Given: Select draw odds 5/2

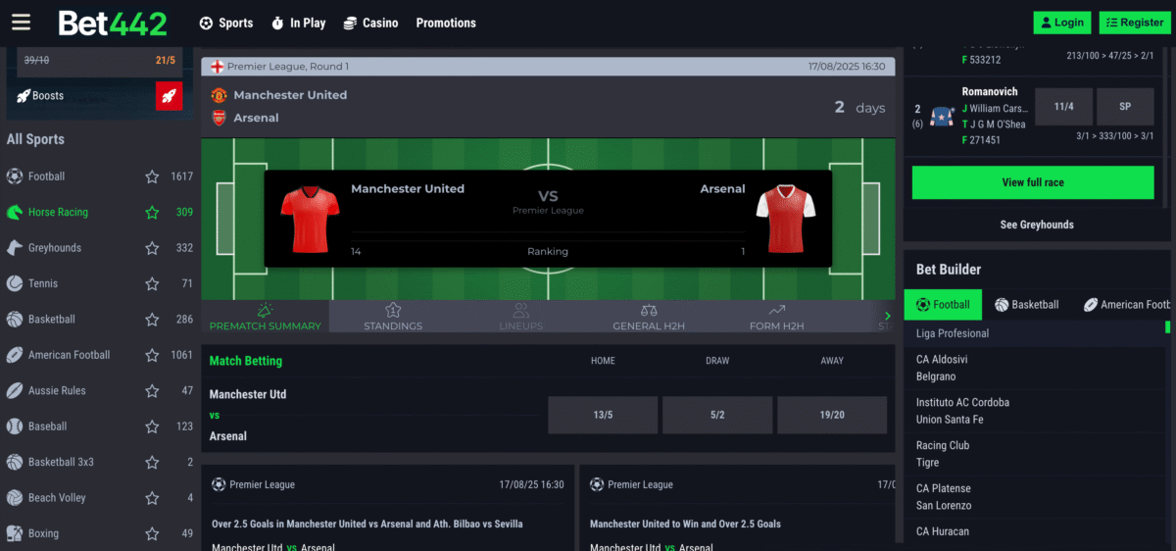Looking at the screenshot, I should point(717,415).
